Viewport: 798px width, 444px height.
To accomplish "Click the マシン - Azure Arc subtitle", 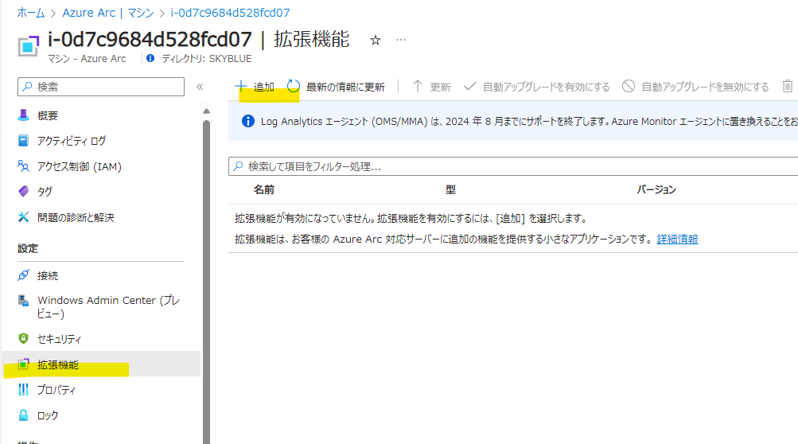I will pos(87,59).
